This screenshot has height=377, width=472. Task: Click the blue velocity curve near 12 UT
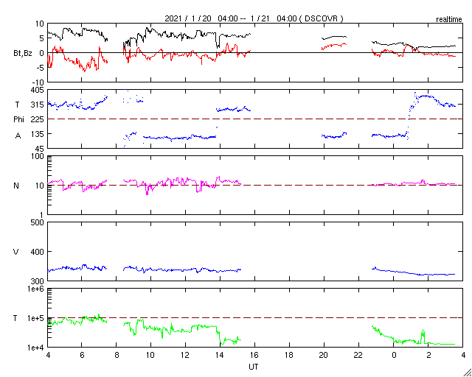click(185, 270)
